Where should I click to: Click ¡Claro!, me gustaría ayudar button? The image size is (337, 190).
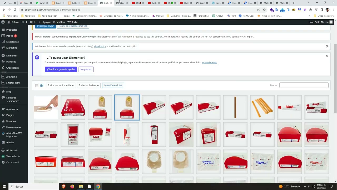tap(61, 69)
